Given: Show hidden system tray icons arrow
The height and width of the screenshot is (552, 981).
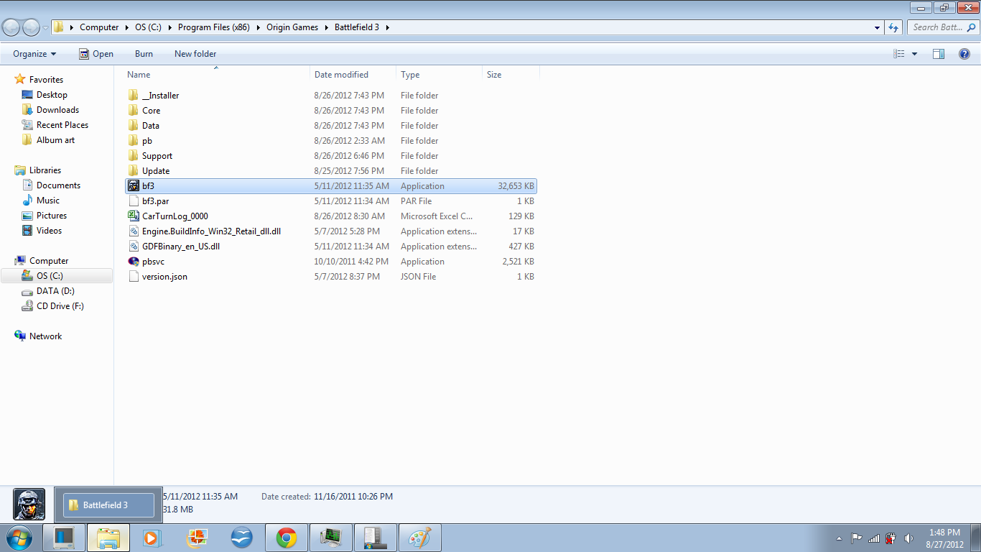Looking at the screenshot, I should coord(840,538).
